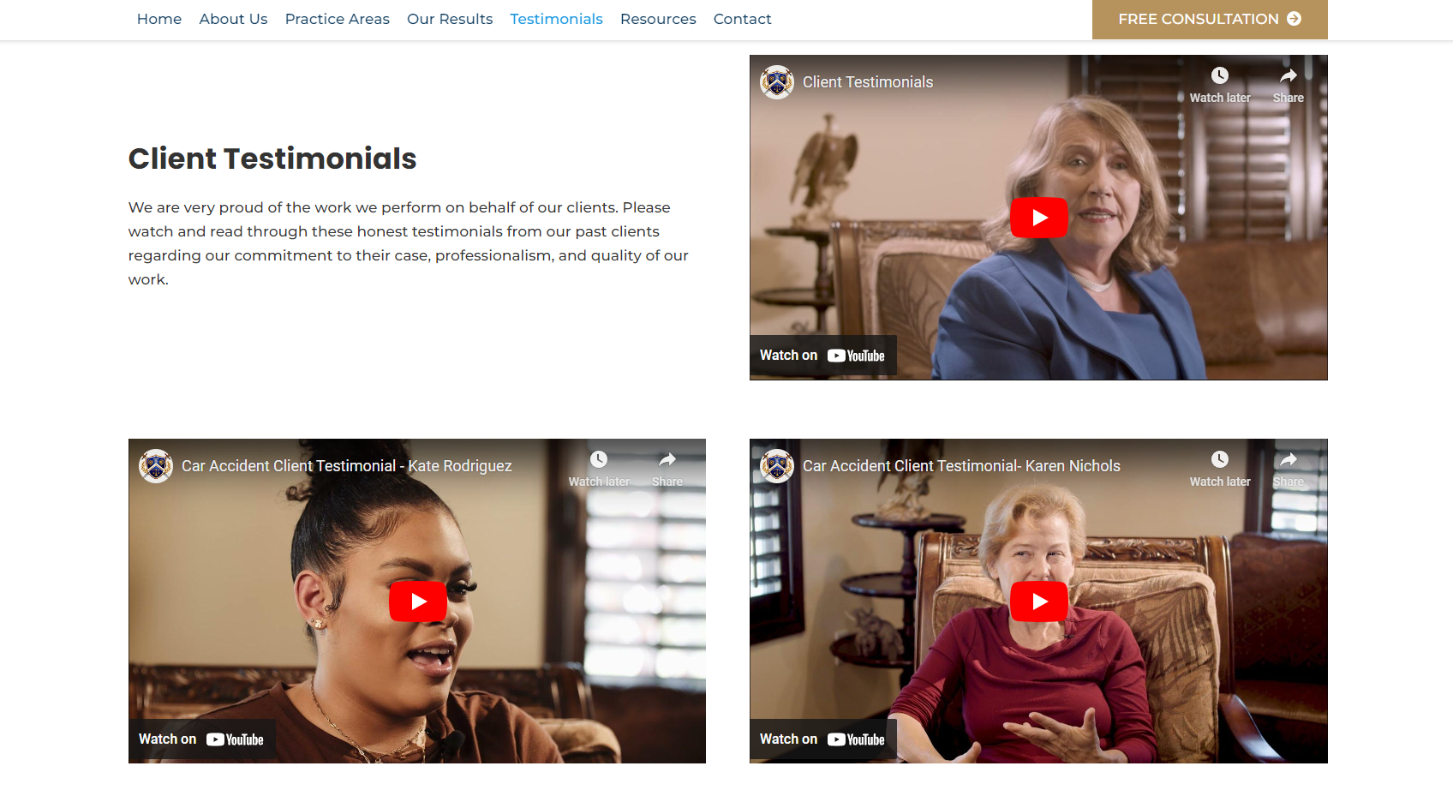
Task: Click the FREE CONSULTATION button
Action: click(1210, 19)
